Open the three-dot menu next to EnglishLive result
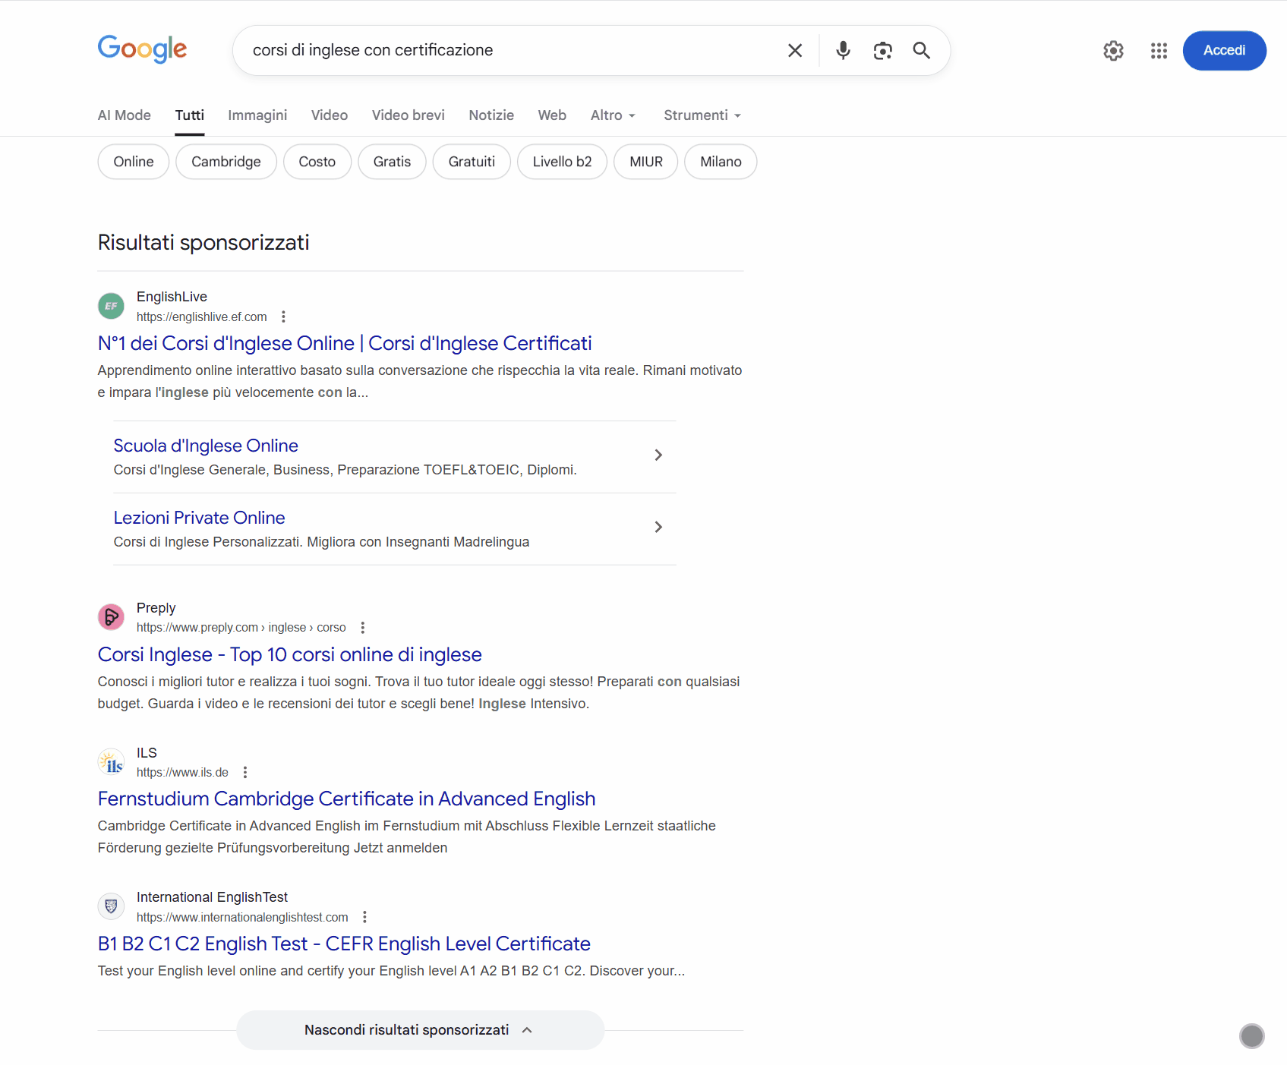Image resolution: width=1287 pixels, height=1065 pixels. pyautogui.click(x=283, y=316)
